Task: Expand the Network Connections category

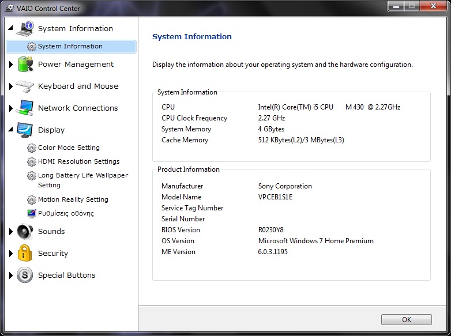Action: 11,108
